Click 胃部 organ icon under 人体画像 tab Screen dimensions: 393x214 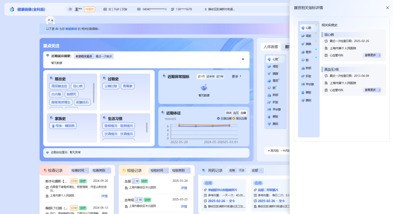tap(269, 81)
